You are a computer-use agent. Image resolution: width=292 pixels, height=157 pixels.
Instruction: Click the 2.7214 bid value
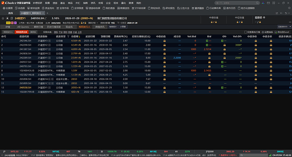point(207,49)
